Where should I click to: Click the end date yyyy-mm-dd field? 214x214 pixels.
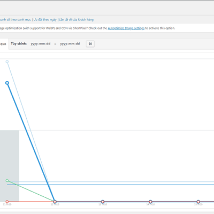pos(70,44)
